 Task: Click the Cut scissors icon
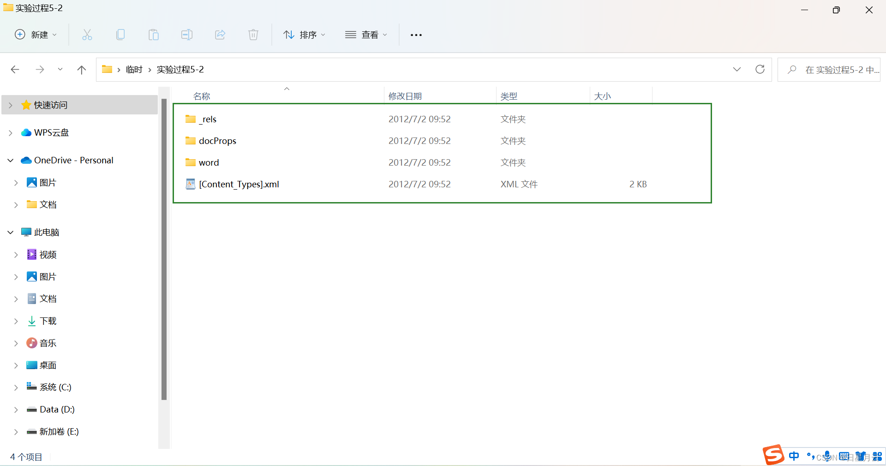pos(87,35)
